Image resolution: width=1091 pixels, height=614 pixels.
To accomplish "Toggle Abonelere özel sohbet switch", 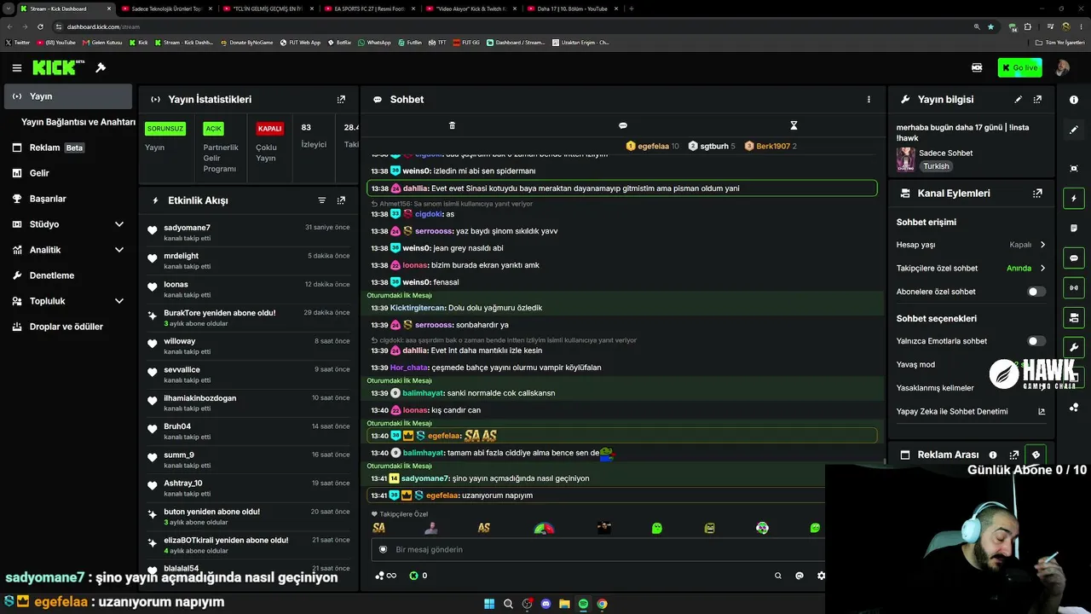I will pos(1036,292).
